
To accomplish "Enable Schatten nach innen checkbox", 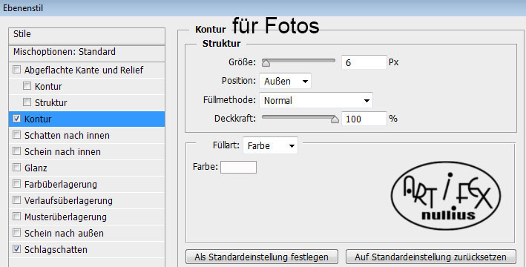I will click(x=16, y=135).
